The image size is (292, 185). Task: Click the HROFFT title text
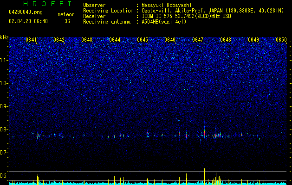point(48,4)
